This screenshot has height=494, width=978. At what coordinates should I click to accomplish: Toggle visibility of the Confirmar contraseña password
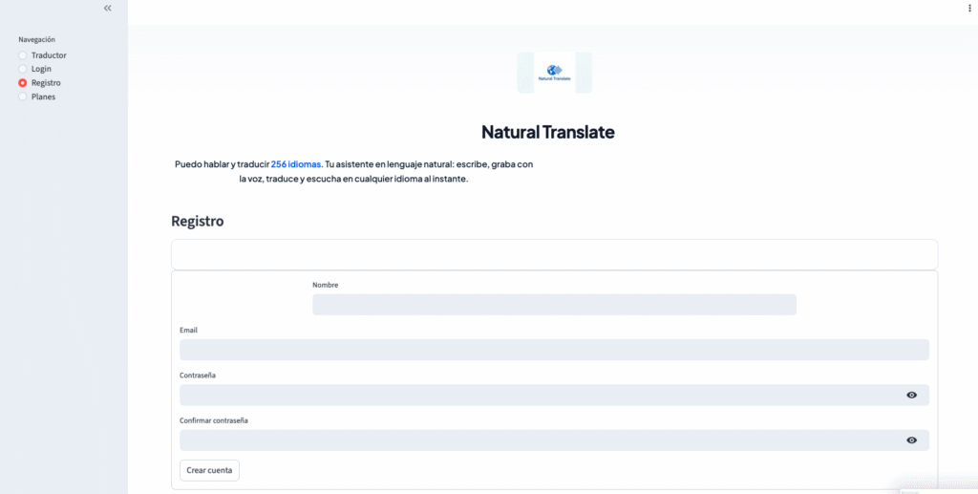coord(912,440)
